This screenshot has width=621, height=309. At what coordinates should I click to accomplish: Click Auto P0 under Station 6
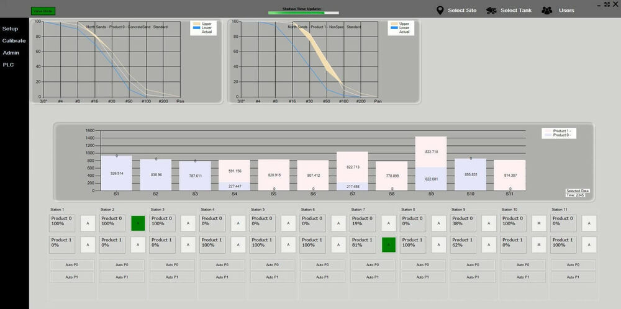click(322, 265)
